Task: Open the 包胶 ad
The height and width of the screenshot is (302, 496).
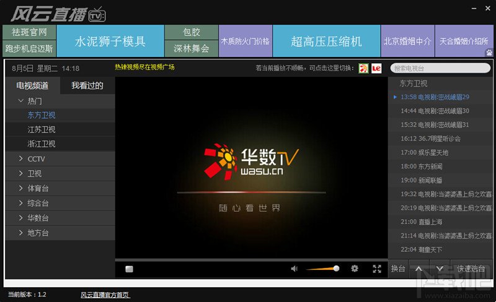Action: 192,32
